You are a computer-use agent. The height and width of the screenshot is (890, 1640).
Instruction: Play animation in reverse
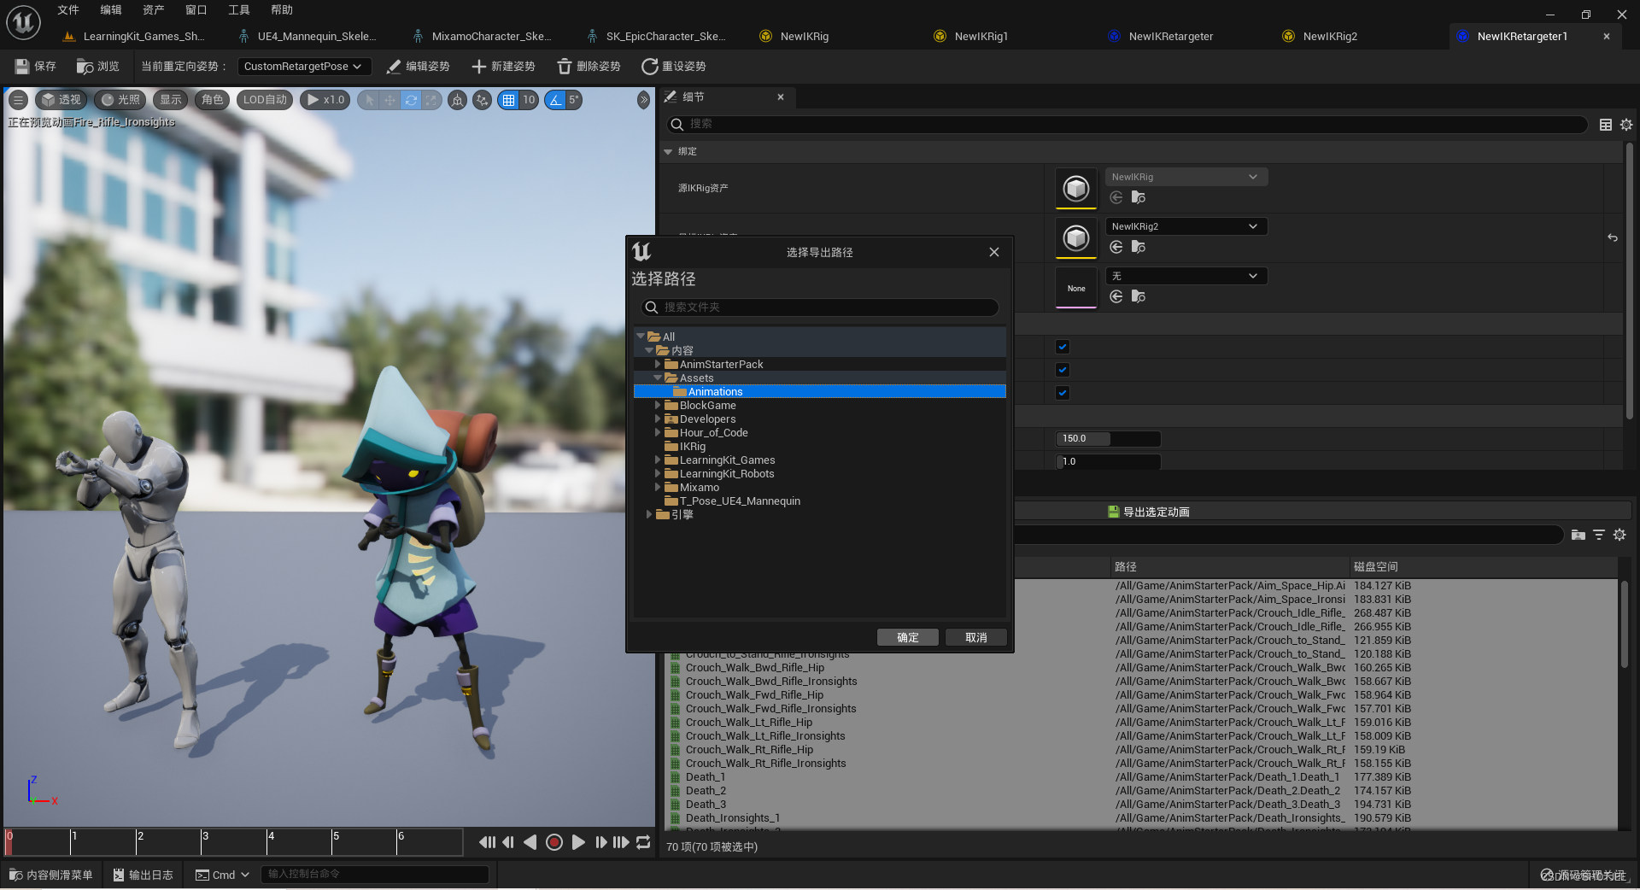530,842
